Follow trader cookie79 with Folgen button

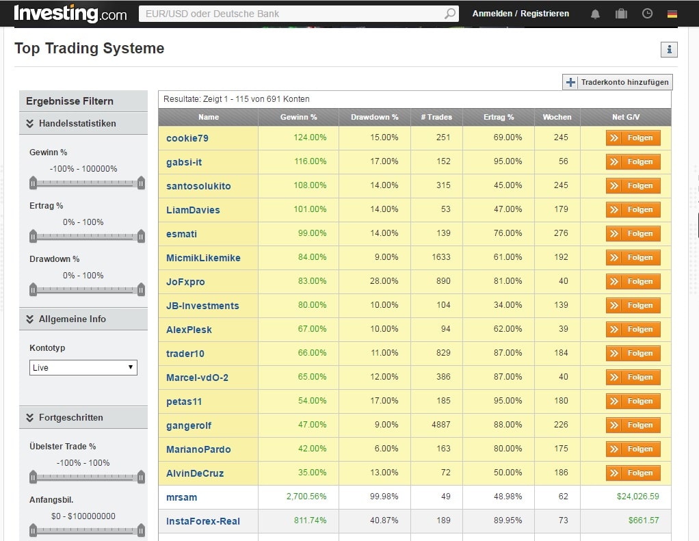click(633, 138)
